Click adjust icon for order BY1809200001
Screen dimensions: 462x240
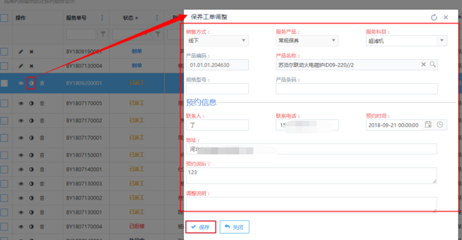pos(31,83)
